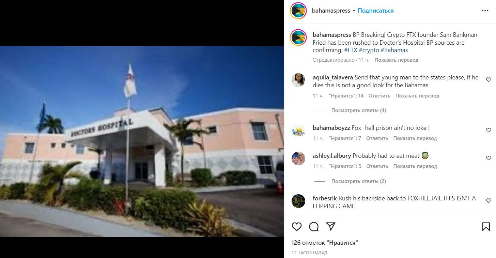Save post with bookmark icon
Screen dimensions: 496x258
(x=486, y=227)
